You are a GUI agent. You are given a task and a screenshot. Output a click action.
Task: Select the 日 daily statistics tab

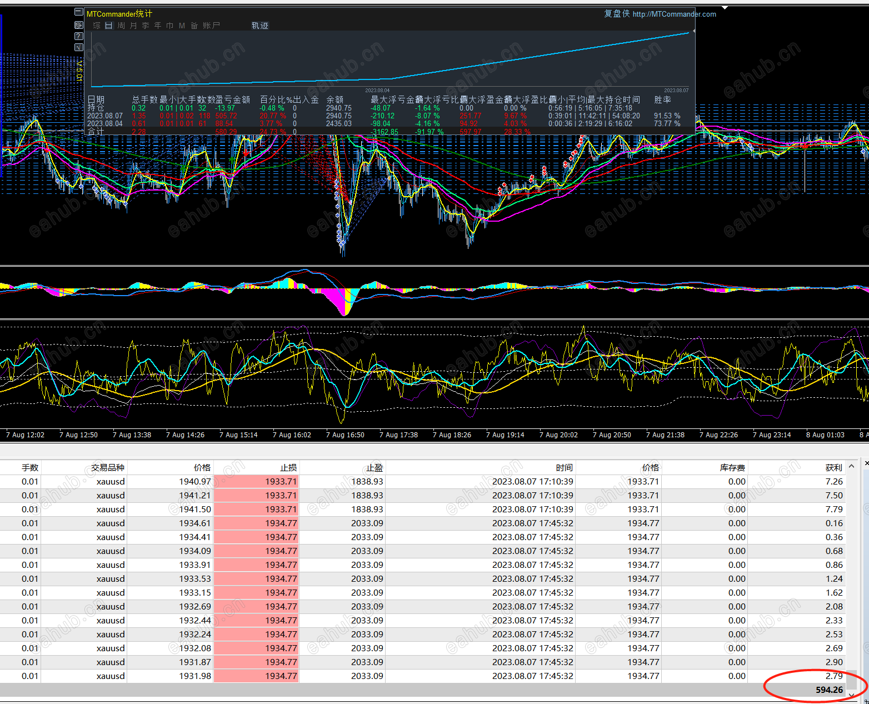(109, 26)
